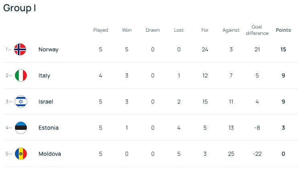Click the Moldova flag icon
The height and width of the screenshot is (171, 298).
point(20,154)
